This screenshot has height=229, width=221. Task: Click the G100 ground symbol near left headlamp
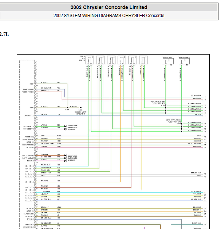click(81, 108)
